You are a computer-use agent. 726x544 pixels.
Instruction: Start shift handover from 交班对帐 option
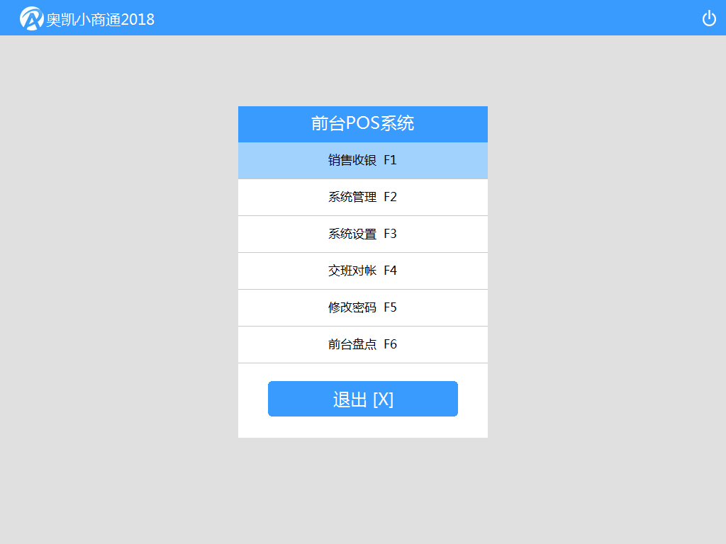[362, 271]
